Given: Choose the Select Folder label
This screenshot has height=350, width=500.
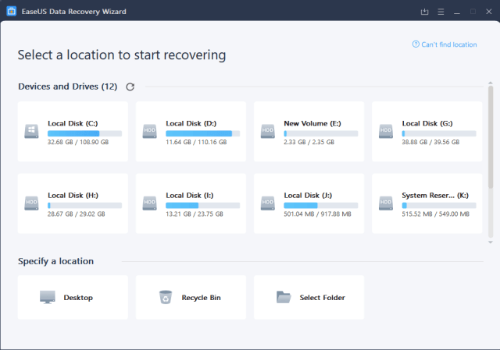Looking at the screenshot, I should tap(323, 298).
